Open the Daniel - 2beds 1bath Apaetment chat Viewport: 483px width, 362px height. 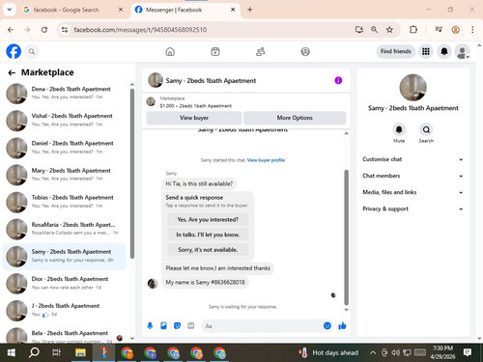click(x=65, y=148)
